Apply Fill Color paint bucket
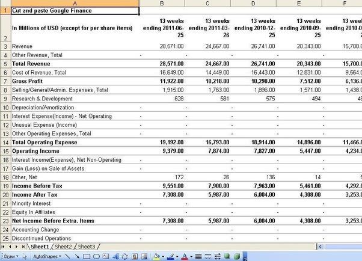The width and height of the screenshot is (362, 261). click(156, 256)
